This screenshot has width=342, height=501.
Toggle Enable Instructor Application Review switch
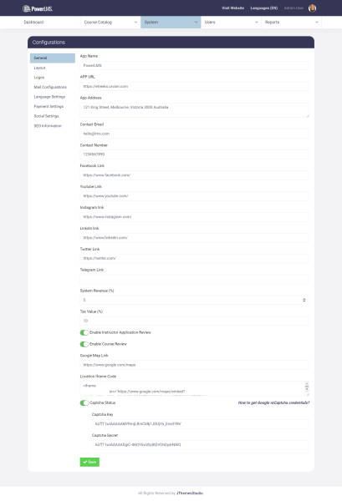point(84,332)
